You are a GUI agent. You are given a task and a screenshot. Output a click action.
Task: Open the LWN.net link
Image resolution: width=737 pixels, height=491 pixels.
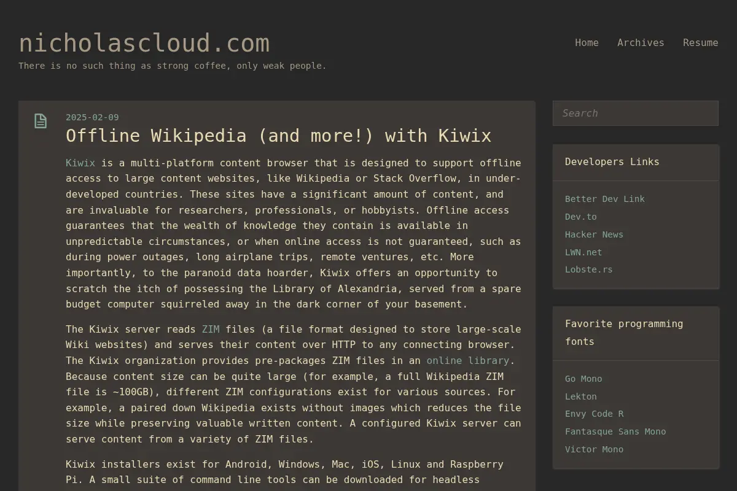click(x=583, y=252)
